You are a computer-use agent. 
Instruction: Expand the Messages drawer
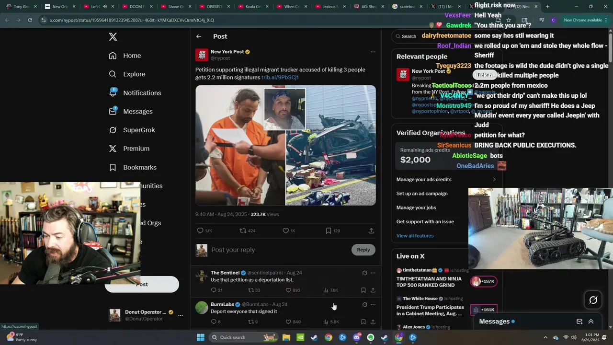point(591,322)
